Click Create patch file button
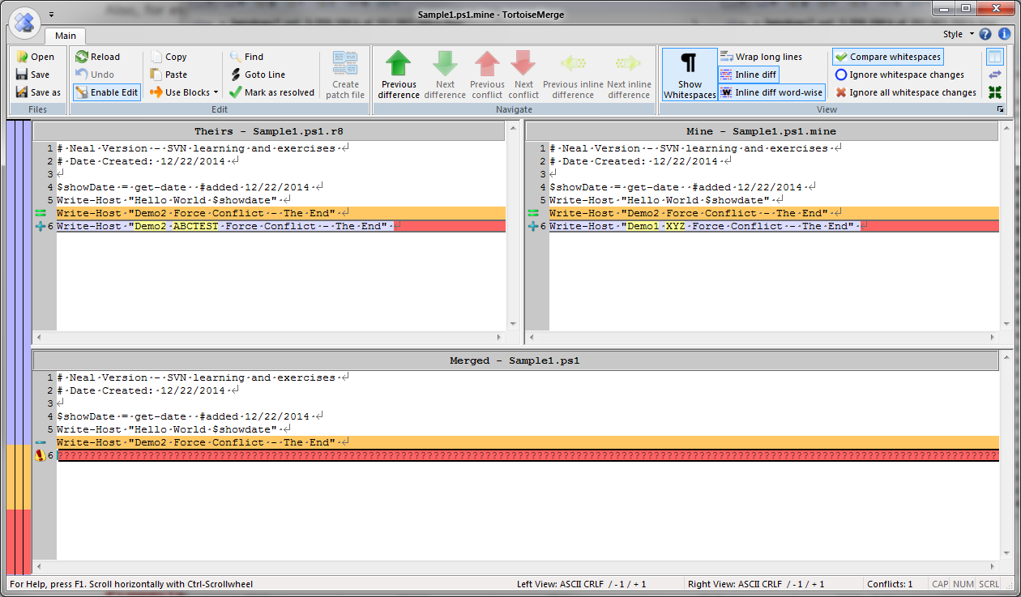Viewport: 1021px width, 597px height. tap(345, 75)
